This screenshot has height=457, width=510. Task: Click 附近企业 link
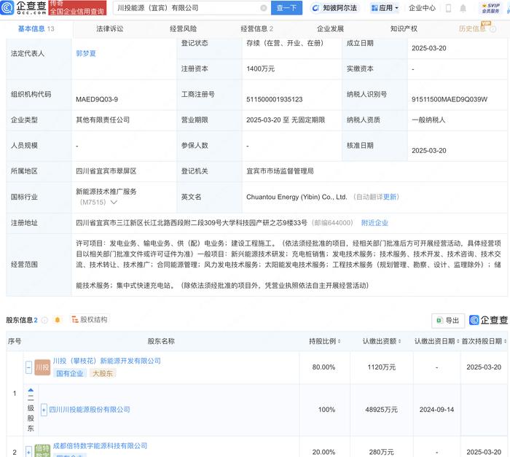[x=374, y=223]
